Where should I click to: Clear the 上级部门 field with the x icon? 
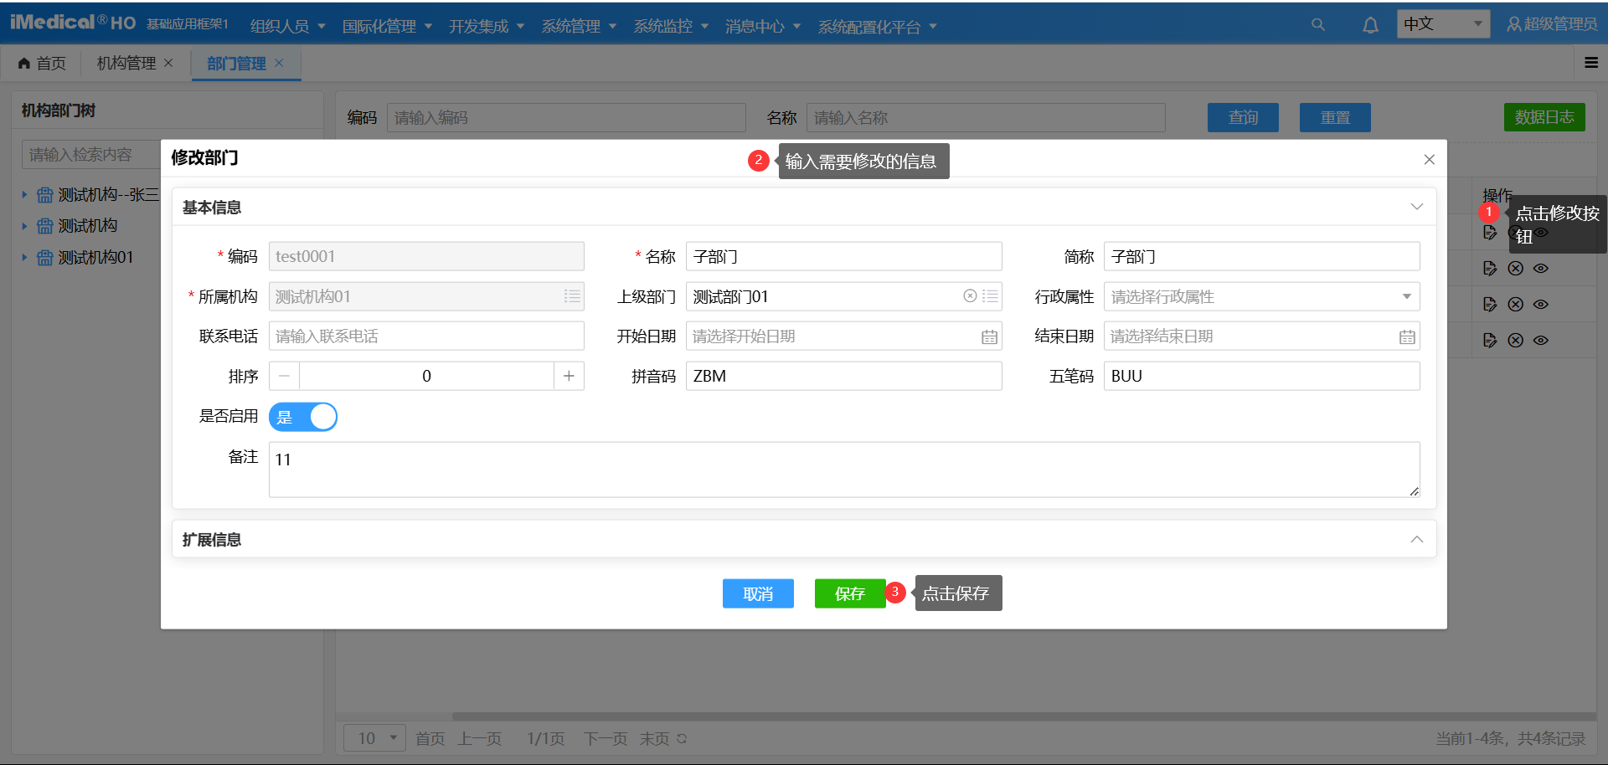click(x=970, y=296)
